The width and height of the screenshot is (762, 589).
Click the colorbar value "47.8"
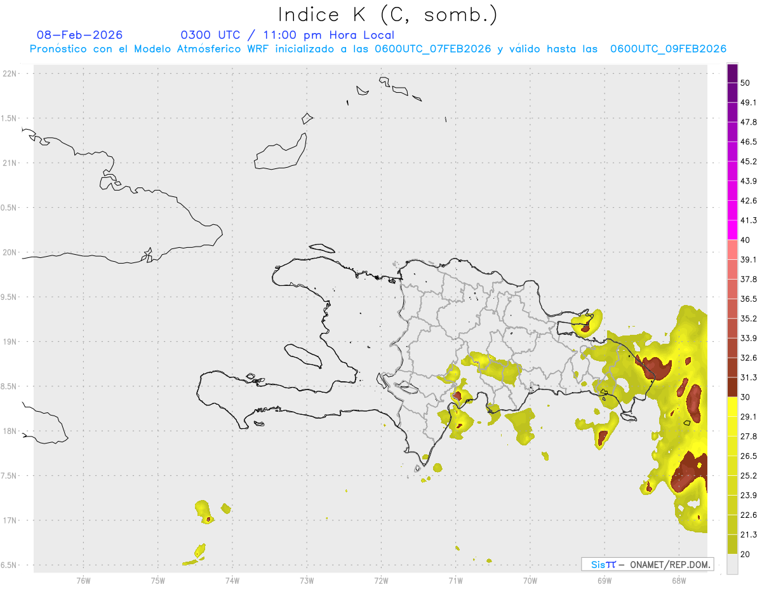(749, 122)
